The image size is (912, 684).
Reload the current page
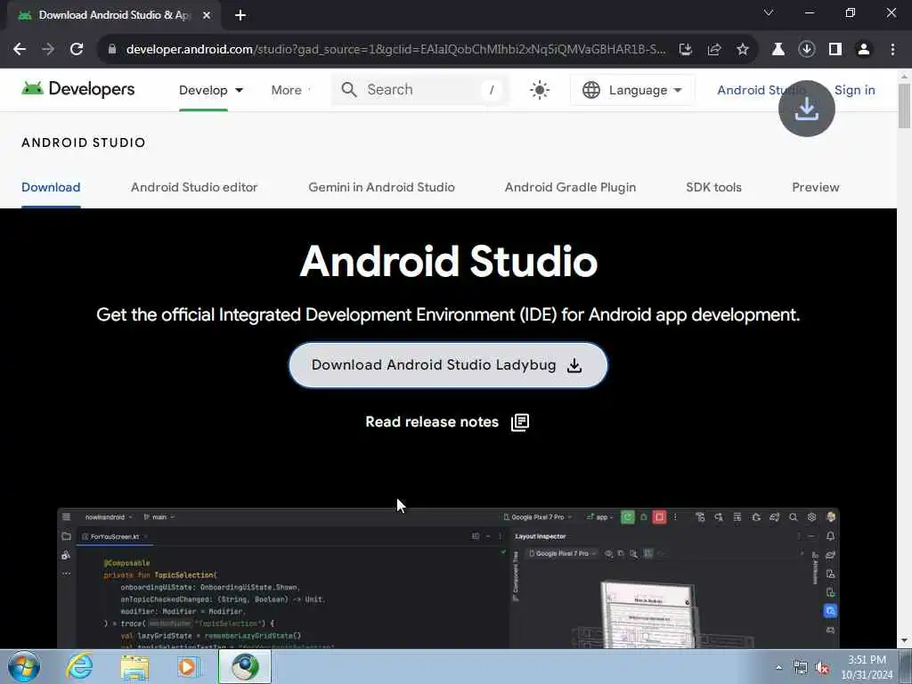tap(77, 49)
